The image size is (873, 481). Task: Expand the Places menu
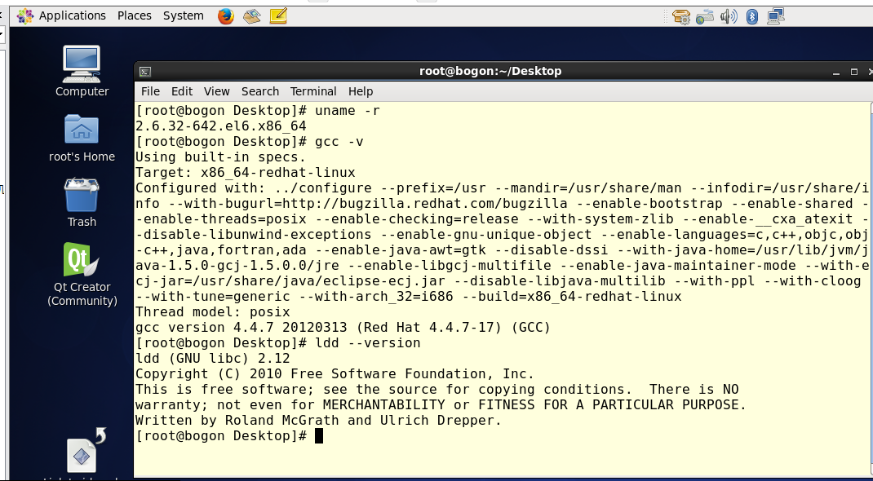pyautogui.click(x=135, y=15)
